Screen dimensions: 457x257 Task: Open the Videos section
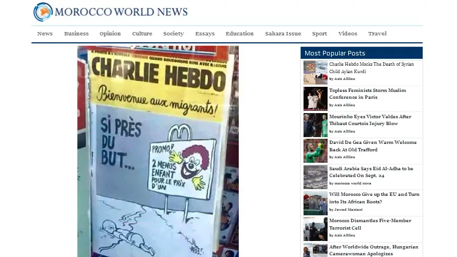click(x=348, y=34)
